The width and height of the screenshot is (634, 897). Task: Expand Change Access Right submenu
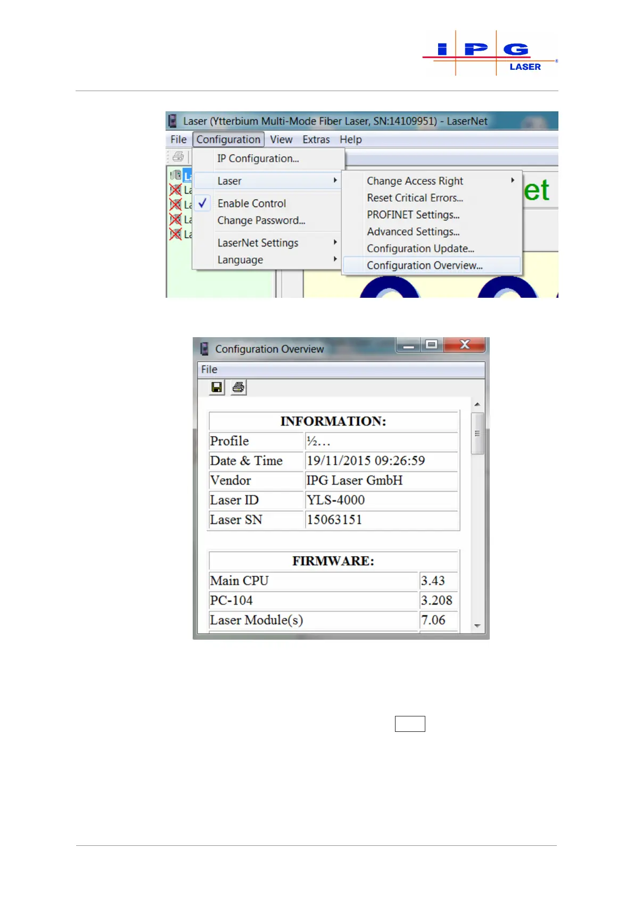pyautogui.click(x=432, y=181)
